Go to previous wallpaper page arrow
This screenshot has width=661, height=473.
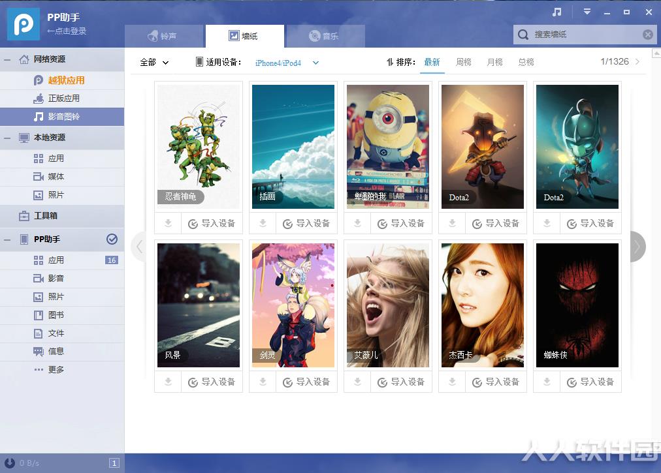tap(139, 247)
